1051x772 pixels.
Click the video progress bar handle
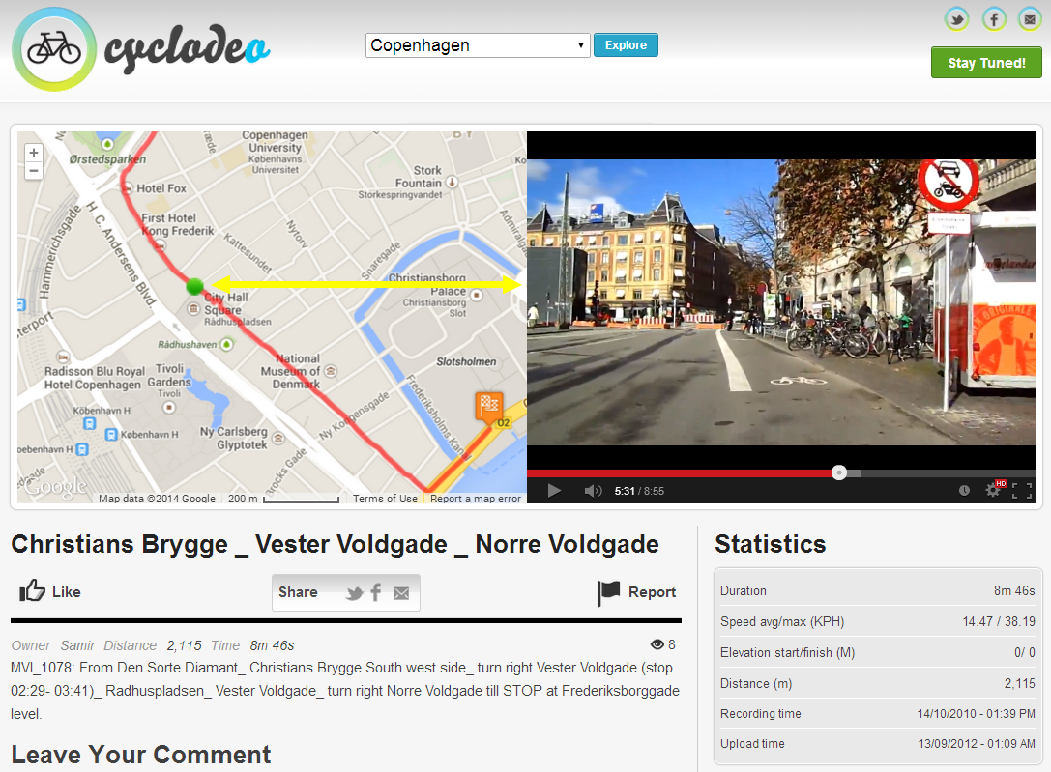839,472
